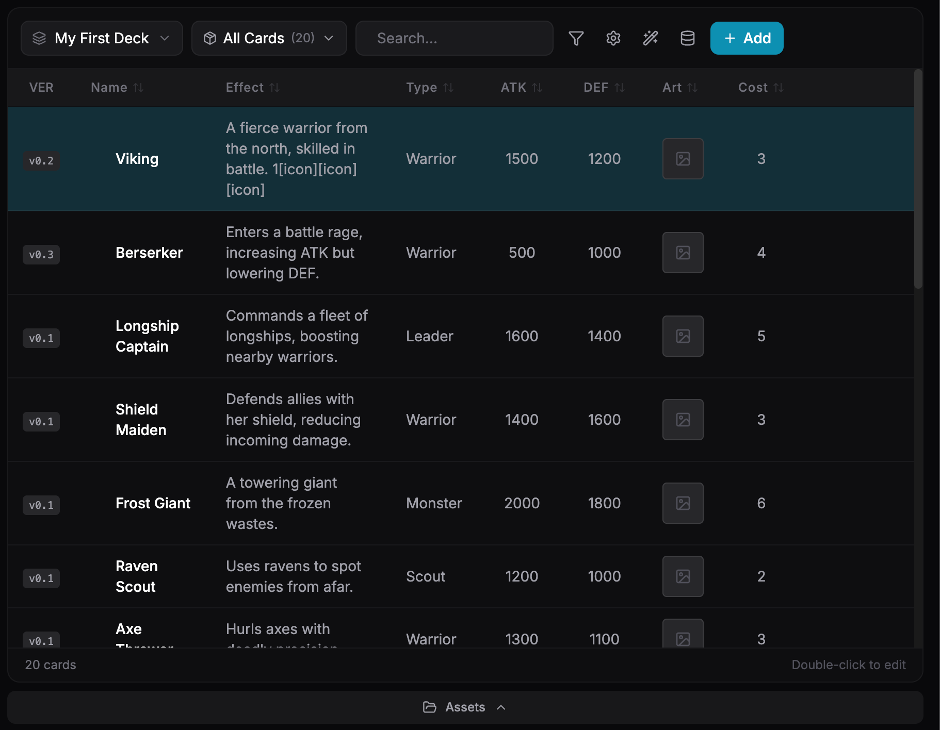Open the Viking card art placeholder
Screen dimensions: 940x730
coord(683,159)
